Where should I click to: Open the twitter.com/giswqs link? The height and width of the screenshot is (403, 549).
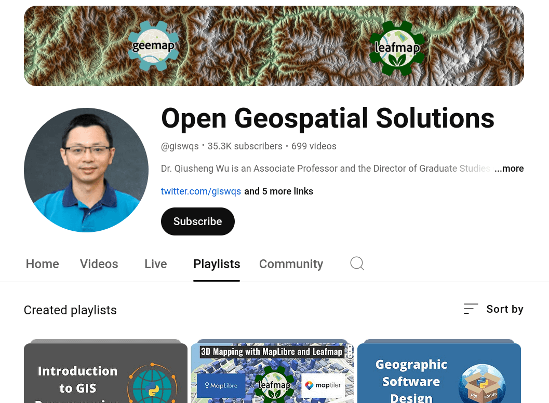click(x=201, y=191)
